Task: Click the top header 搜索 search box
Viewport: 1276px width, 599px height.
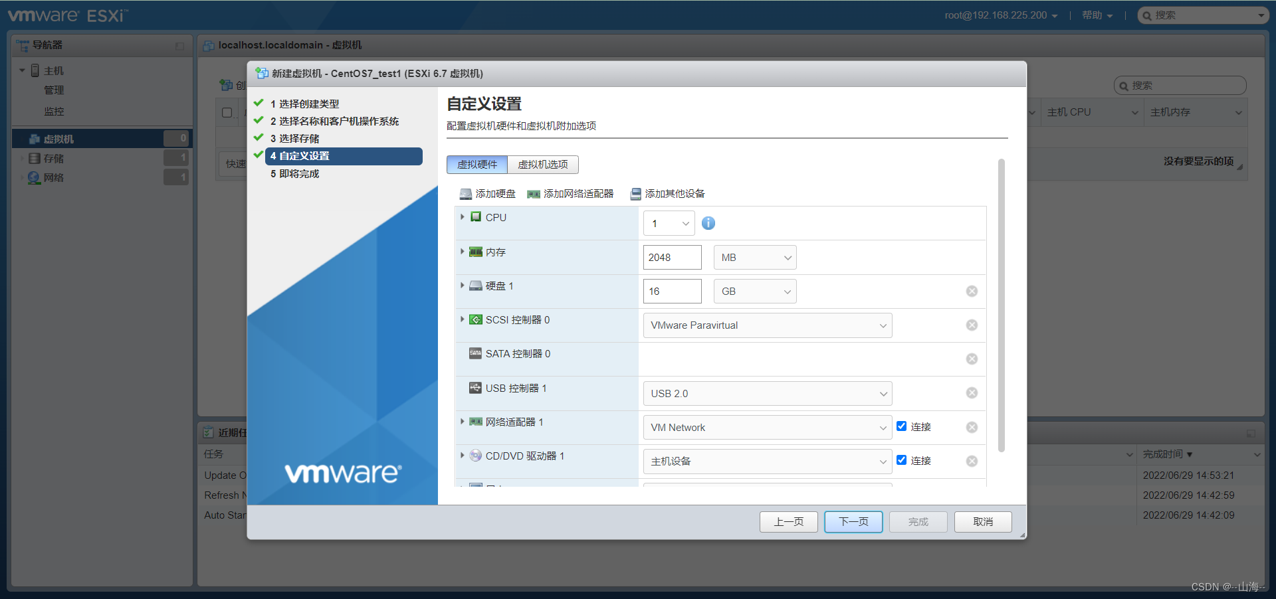Action: tap(1204, 15)
